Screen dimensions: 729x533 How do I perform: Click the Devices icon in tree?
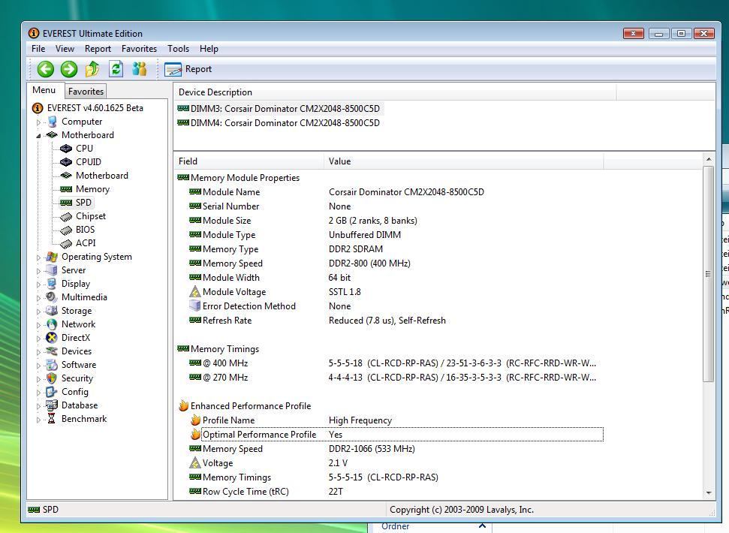52,351
